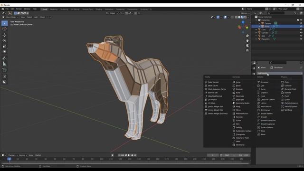Click the zoom view magnifier icon

[247, 36]
